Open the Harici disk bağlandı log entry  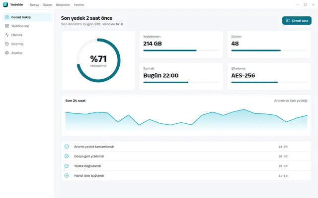186,176
